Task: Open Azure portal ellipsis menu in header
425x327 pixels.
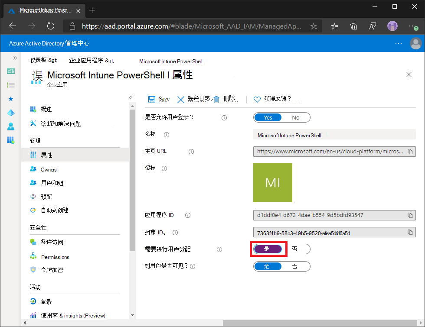Action: [399, 43]
